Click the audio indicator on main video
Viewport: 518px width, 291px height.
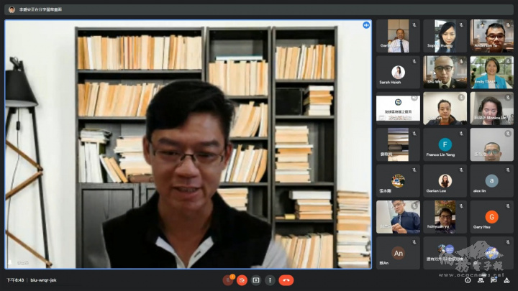(366, 25)
